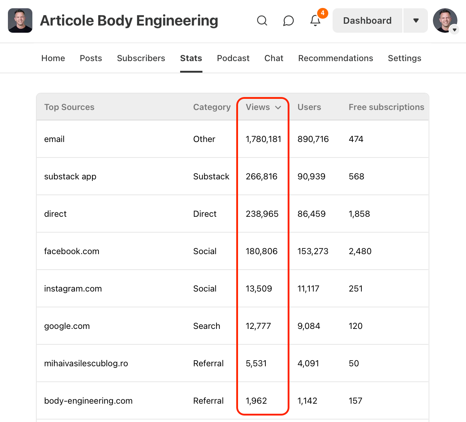Click the Users column header
The image size is (466, 422).
(309, 107)
